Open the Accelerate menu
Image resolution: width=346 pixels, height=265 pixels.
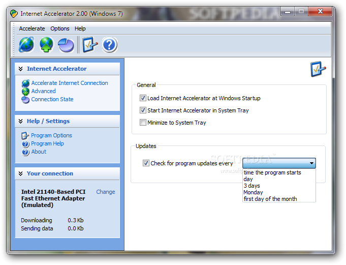[32, 28]
